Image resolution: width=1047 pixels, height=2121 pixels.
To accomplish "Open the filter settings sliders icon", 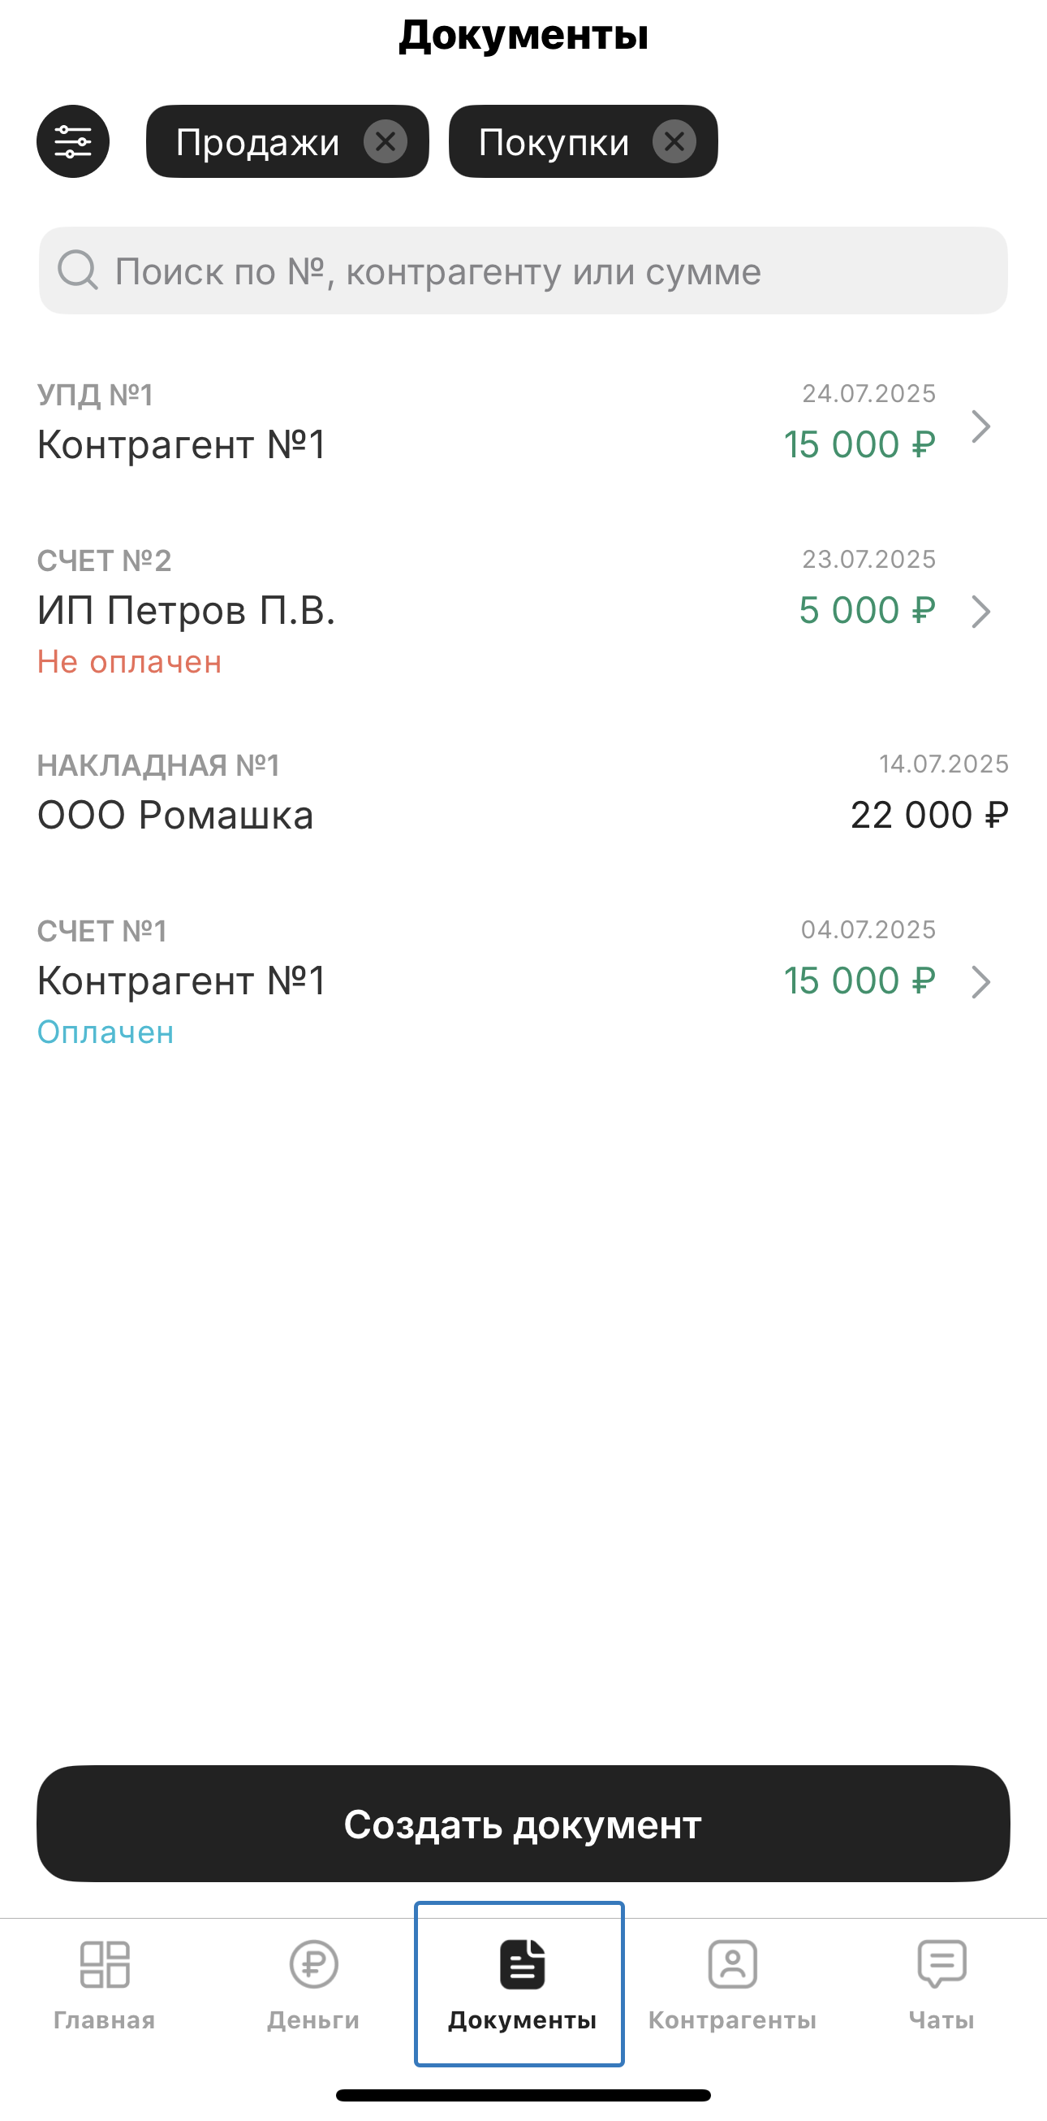I will (x=72, y=141).
